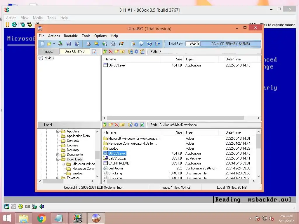Click the New image icon in UltraISO toolbar

point(42,44)
